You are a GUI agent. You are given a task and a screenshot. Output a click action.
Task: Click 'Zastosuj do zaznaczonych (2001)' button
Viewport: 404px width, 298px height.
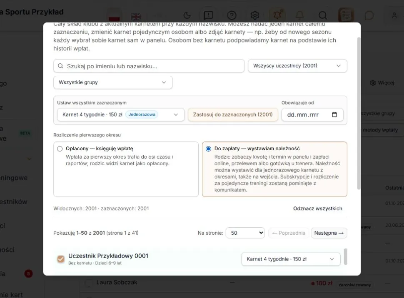(x=233, y=114)
